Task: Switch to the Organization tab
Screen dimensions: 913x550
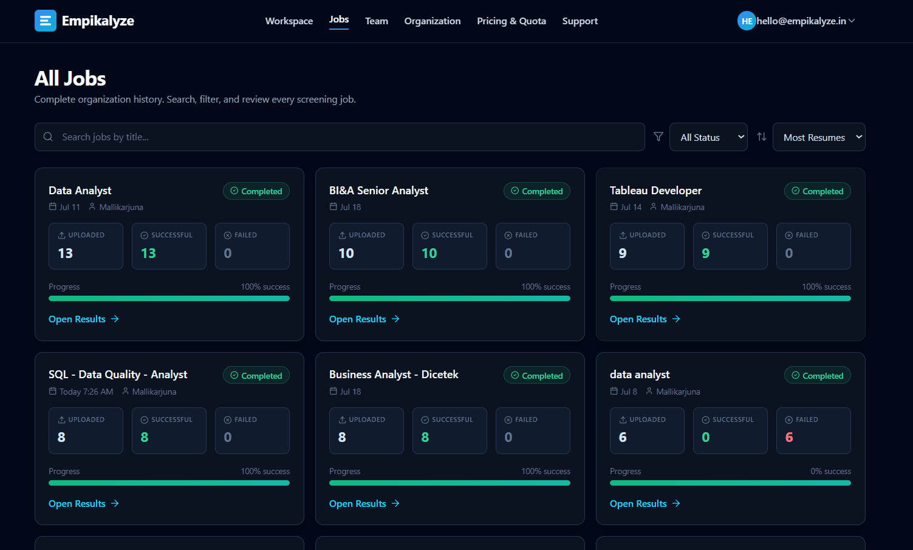Action: (433, 21)
